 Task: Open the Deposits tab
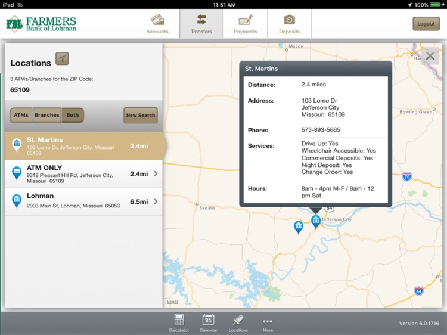point(289,24)
